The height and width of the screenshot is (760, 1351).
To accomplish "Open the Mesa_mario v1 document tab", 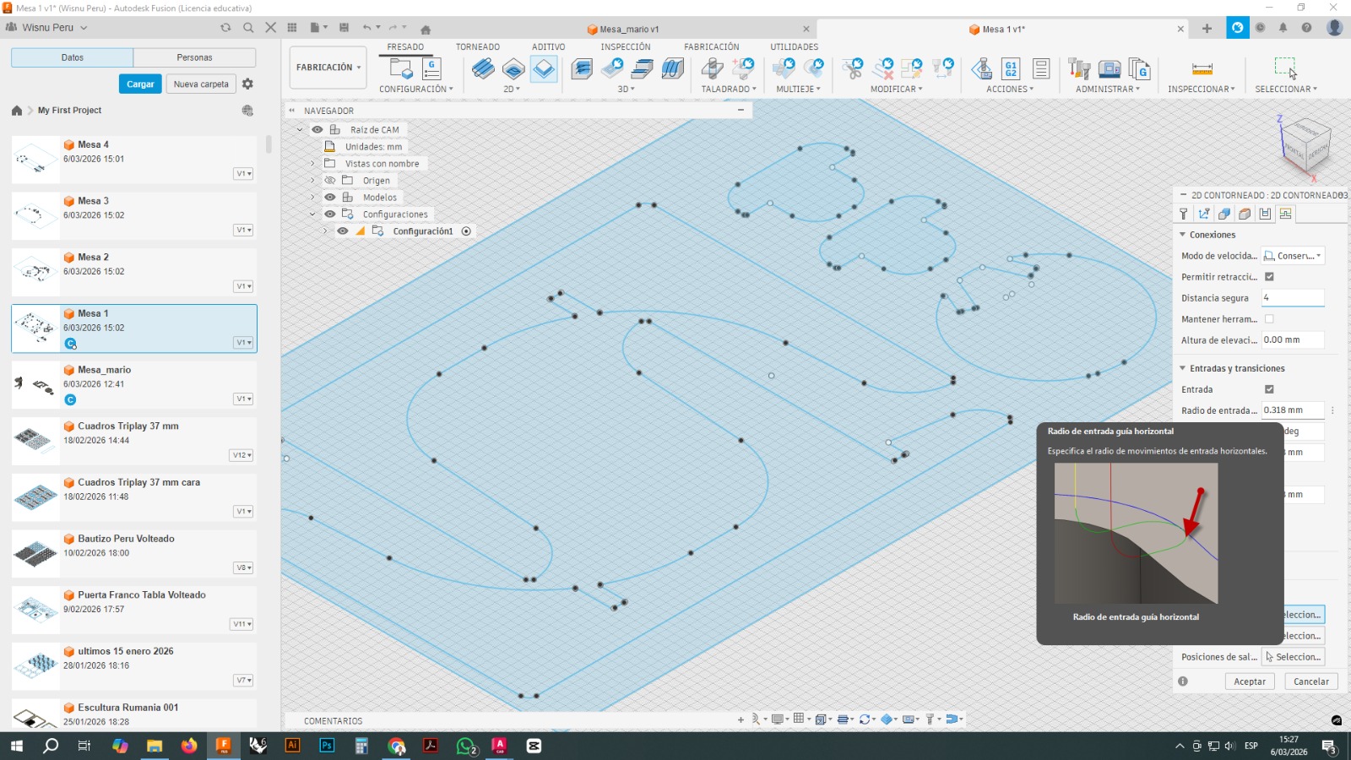I will (623, 28).
